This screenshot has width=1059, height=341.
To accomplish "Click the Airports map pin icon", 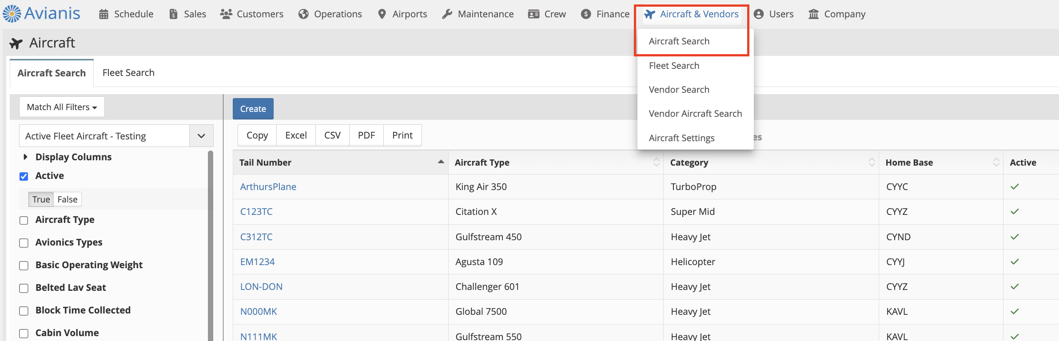I will [382, 14].
